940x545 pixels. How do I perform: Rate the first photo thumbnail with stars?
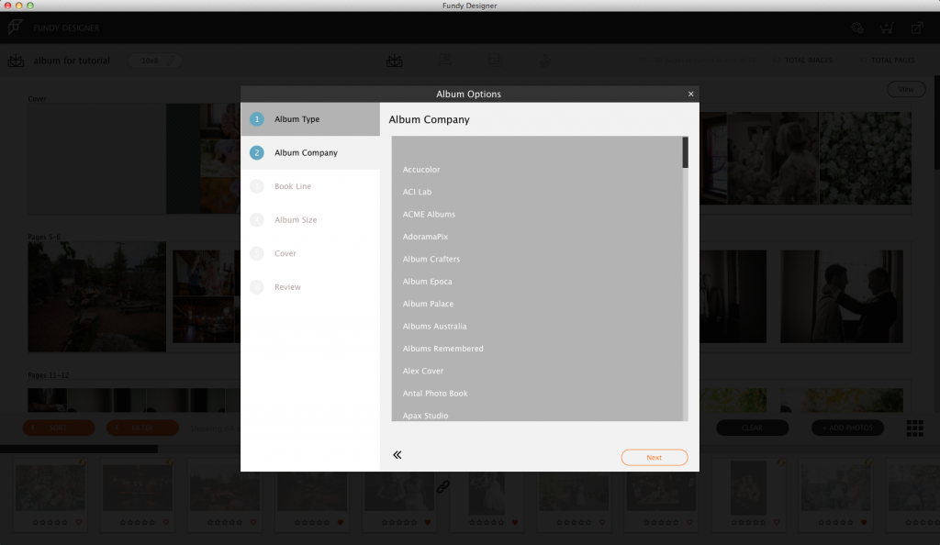(50, 522)
